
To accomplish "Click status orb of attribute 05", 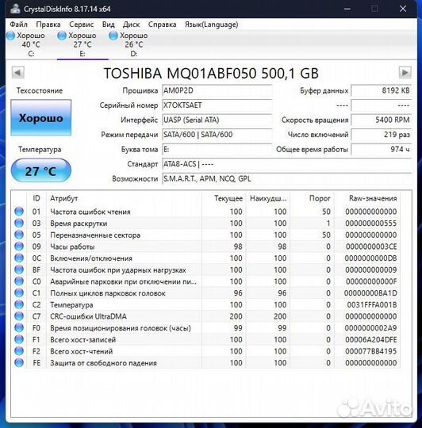I will [x=19, y=235].
